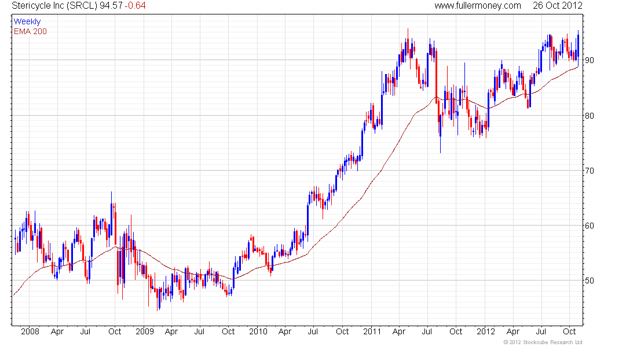Click the final 'Oct' label in 2012
637x347 pixels.
tap(570, 331)
